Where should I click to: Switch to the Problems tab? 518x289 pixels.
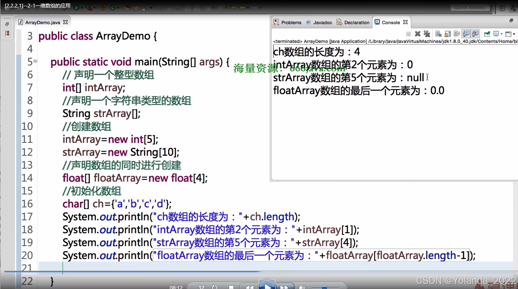point(287,22)
